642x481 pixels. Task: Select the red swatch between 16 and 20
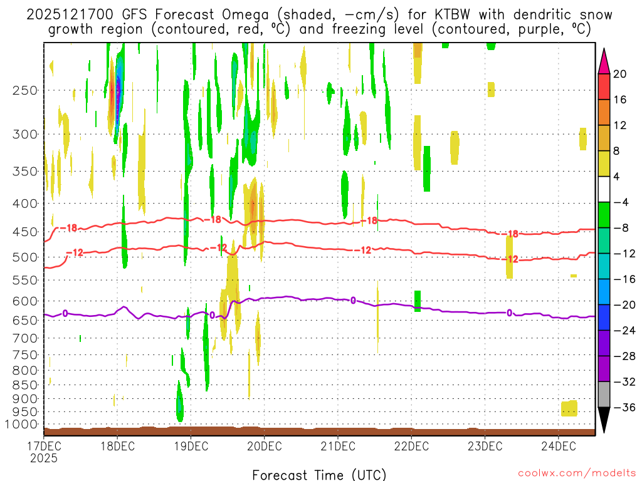tap(604, 87)
